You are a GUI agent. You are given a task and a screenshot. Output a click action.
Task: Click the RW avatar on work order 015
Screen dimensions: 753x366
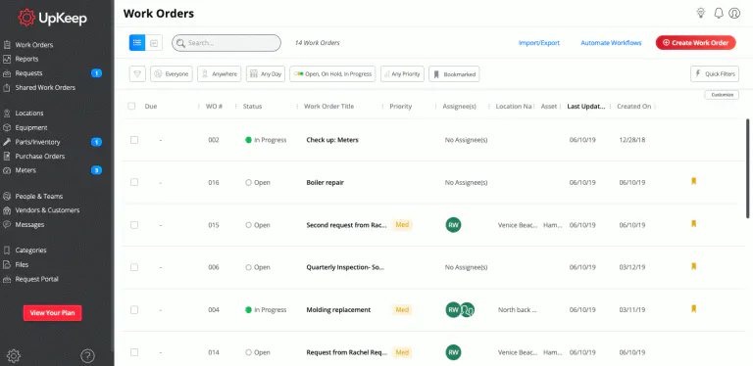[x=453, y=225]
